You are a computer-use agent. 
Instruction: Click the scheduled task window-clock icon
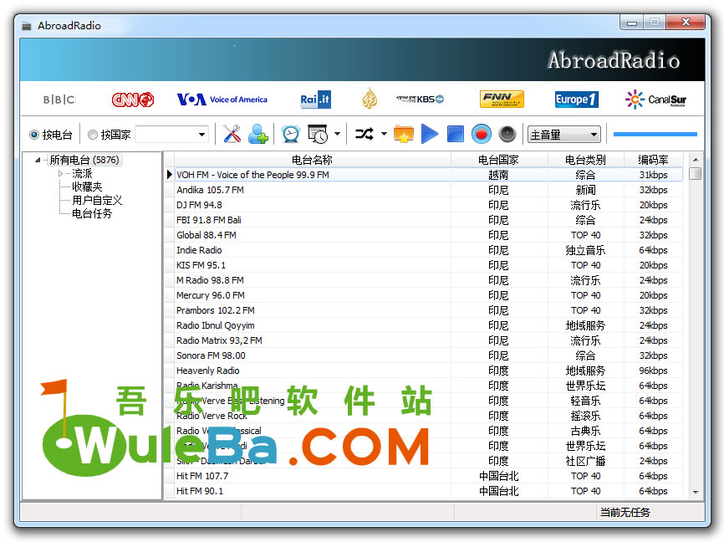318,134
